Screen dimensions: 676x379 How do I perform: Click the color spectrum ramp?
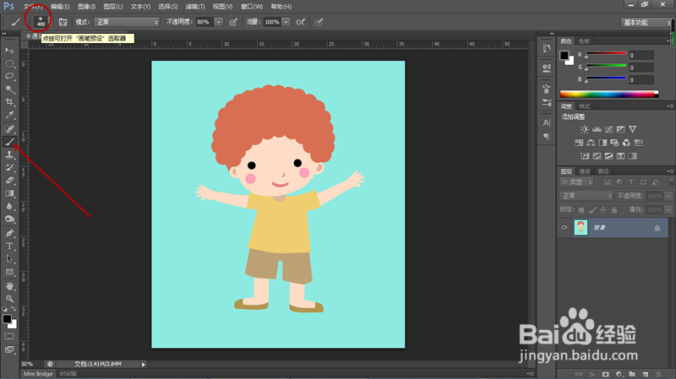coord(608,95)
